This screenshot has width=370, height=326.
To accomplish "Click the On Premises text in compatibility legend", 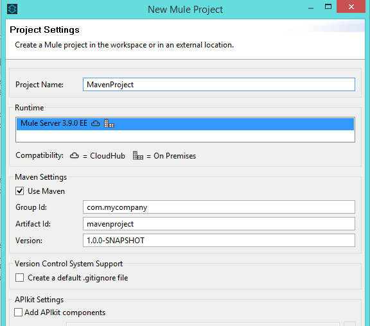I will pos(175,156).
